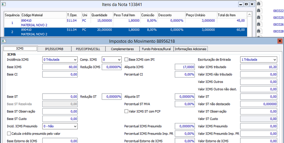
Task: Click the Base ST Custo field
Action: [60, 119]
